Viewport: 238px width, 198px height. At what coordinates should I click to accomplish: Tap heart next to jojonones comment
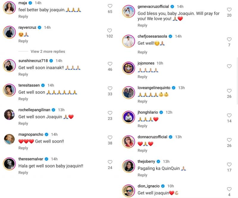tap(229, 66)
